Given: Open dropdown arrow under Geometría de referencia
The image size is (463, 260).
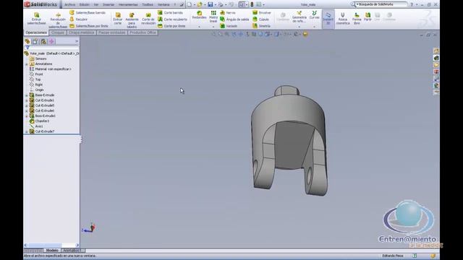Looking at the screenshot, I should [299, 27].
